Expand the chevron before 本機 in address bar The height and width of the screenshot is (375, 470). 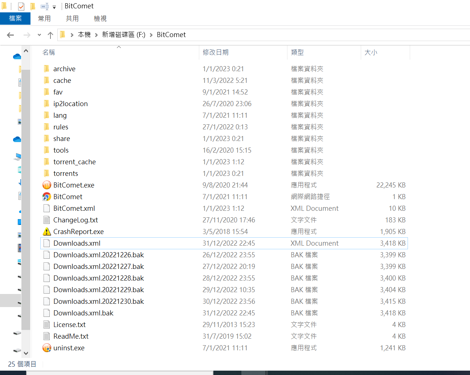tap(72, 35)
